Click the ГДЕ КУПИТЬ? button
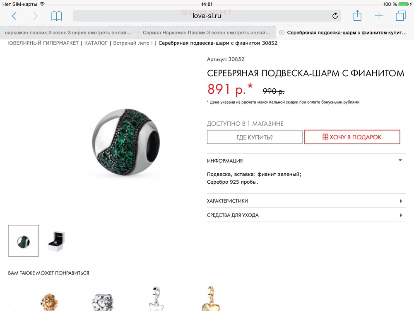Viewport: 414px width, 311px height. pos(255,137)
